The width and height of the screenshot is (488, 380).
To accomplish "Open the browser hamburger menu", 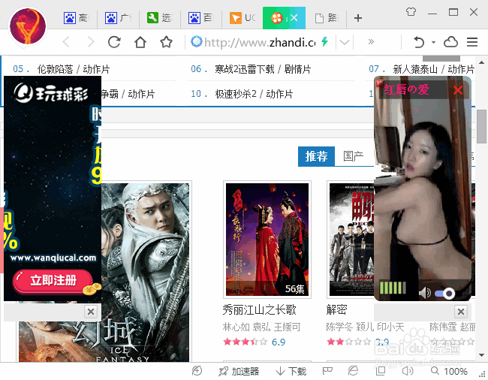I will point(472,42).
